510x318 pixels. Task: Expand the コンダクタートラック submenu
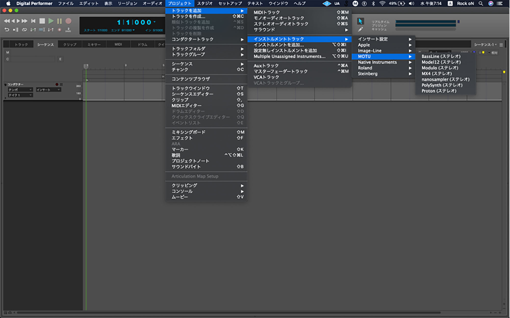206,39
